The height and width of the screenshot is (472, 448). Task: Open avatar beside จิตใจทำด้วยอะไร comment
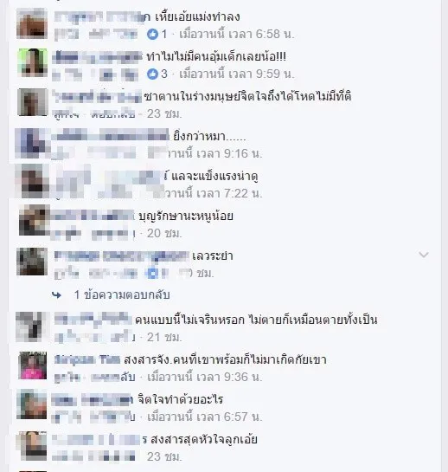click(x=32, y=404)
